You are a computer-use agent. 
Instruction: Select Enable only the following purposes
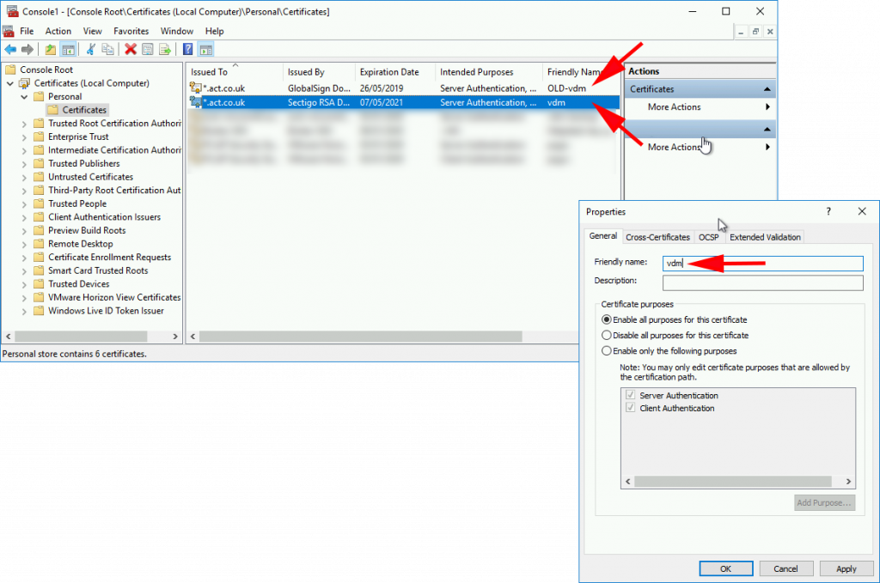[x=608, y=350]
